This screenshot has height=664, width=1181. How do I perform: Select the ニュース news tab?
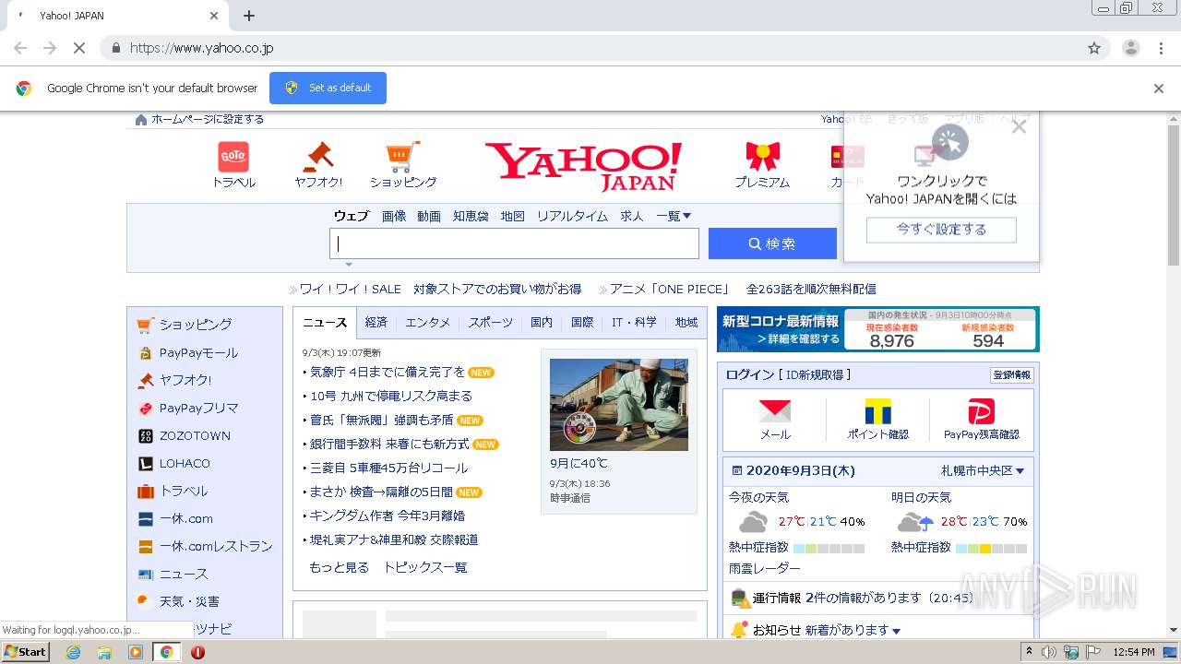[x=325, y=323]
